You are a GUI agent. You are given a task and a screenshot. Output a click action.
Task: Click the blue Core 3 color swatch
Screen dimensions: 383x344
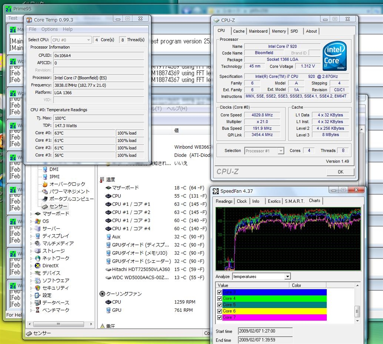[x=275, y=292]
